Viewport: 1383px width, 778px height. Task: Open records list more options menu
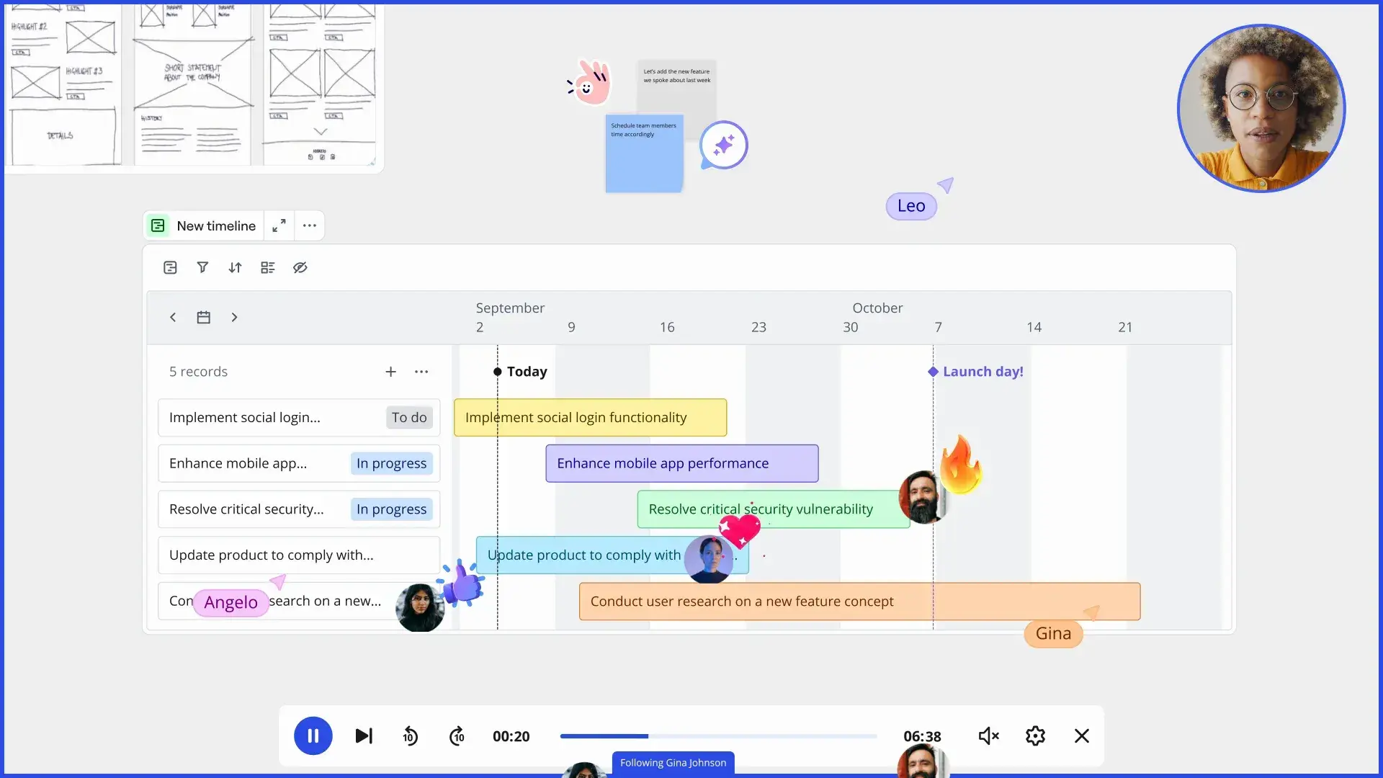point(421,372)
